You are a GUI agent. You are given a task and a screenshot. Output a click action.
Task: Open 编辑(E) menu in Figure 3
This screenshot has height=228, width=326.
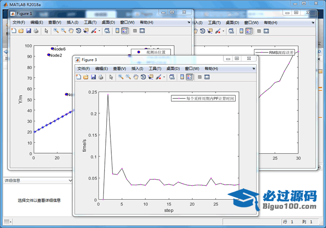pos(101,68)
